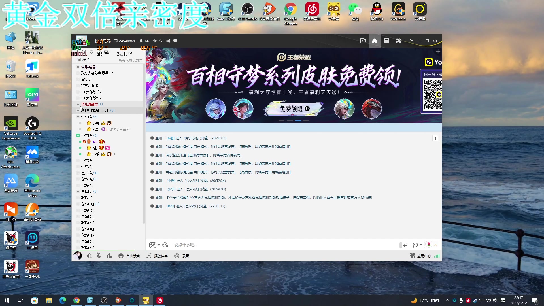Click your avatar in the bottom bar
The image size is (544, 306).
[x=78, y=256]
